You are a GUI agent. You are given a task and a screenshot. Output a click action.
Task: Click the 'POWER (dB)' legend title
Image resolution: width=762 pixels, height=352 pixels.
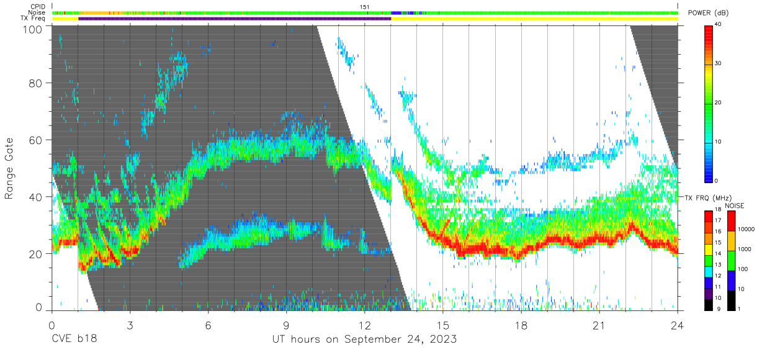[709, 13]
